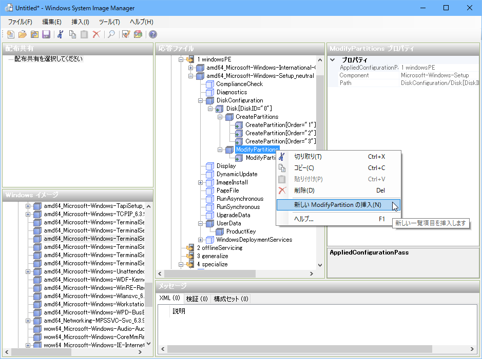Click the cube icon next to DiskConfiguration

210,100
